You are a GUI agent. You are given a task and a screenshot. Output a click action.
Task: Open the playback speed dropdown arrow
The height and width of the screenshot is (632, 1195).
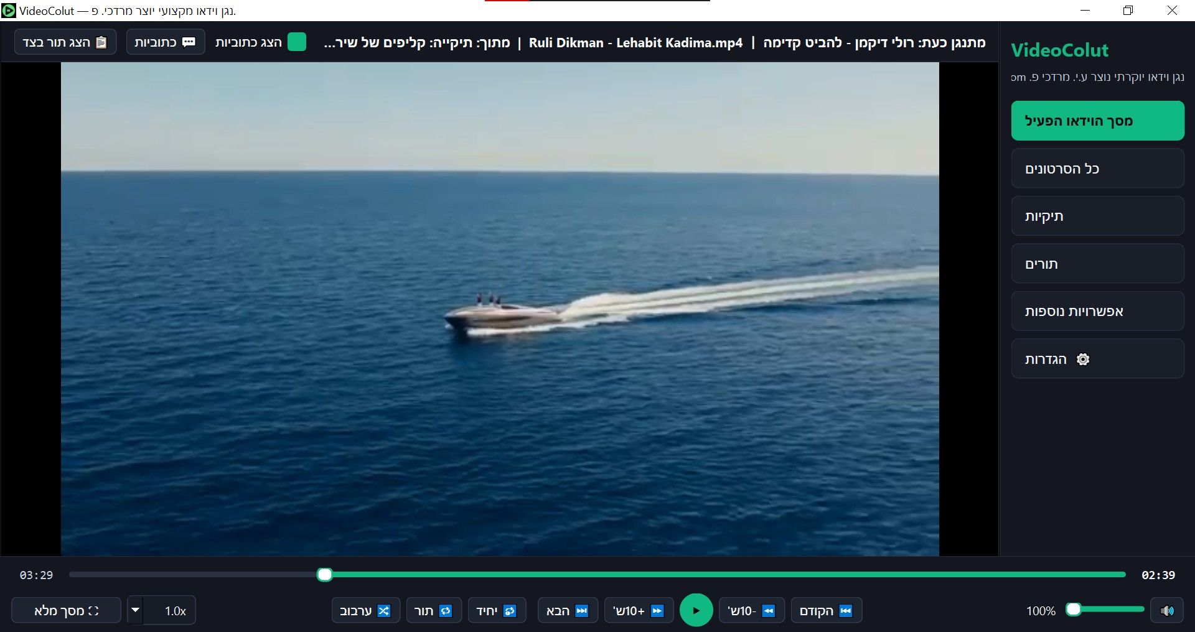(x=135, y=610)
